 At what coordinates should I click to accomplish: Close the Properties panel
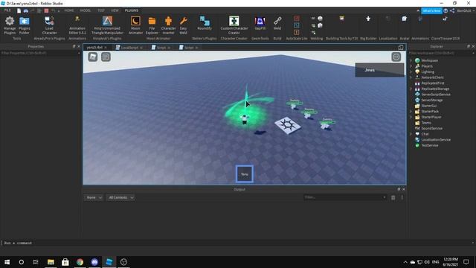pos(79,46)
